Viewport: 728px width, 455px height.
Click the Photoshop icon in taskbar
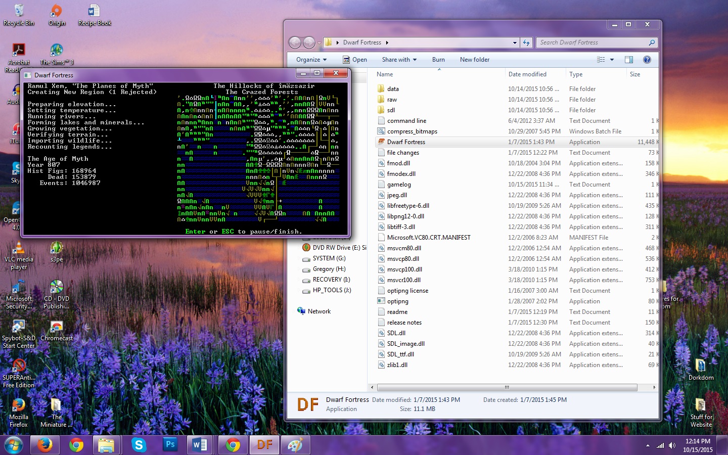(x=170, y=444)
